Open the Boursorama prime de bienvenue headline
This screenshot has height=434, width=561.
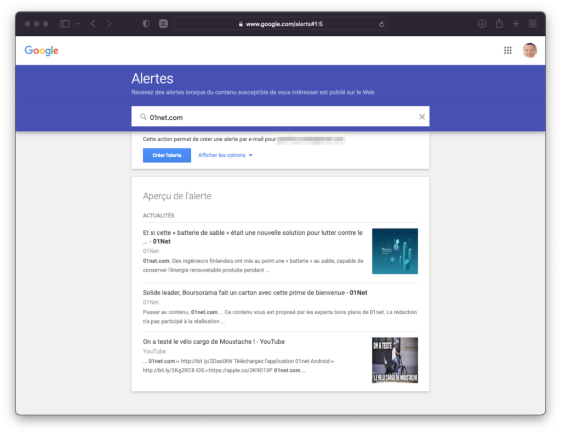255,293
